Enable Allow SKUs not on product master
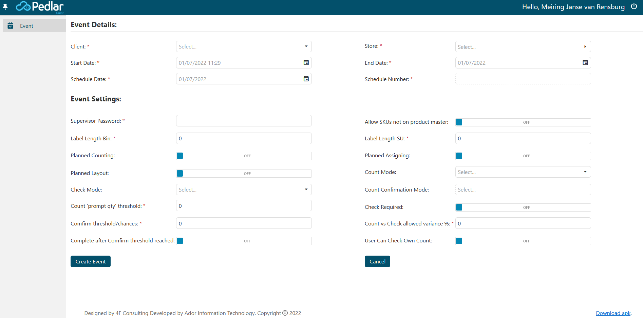643x318 pixels. [523, 122]
